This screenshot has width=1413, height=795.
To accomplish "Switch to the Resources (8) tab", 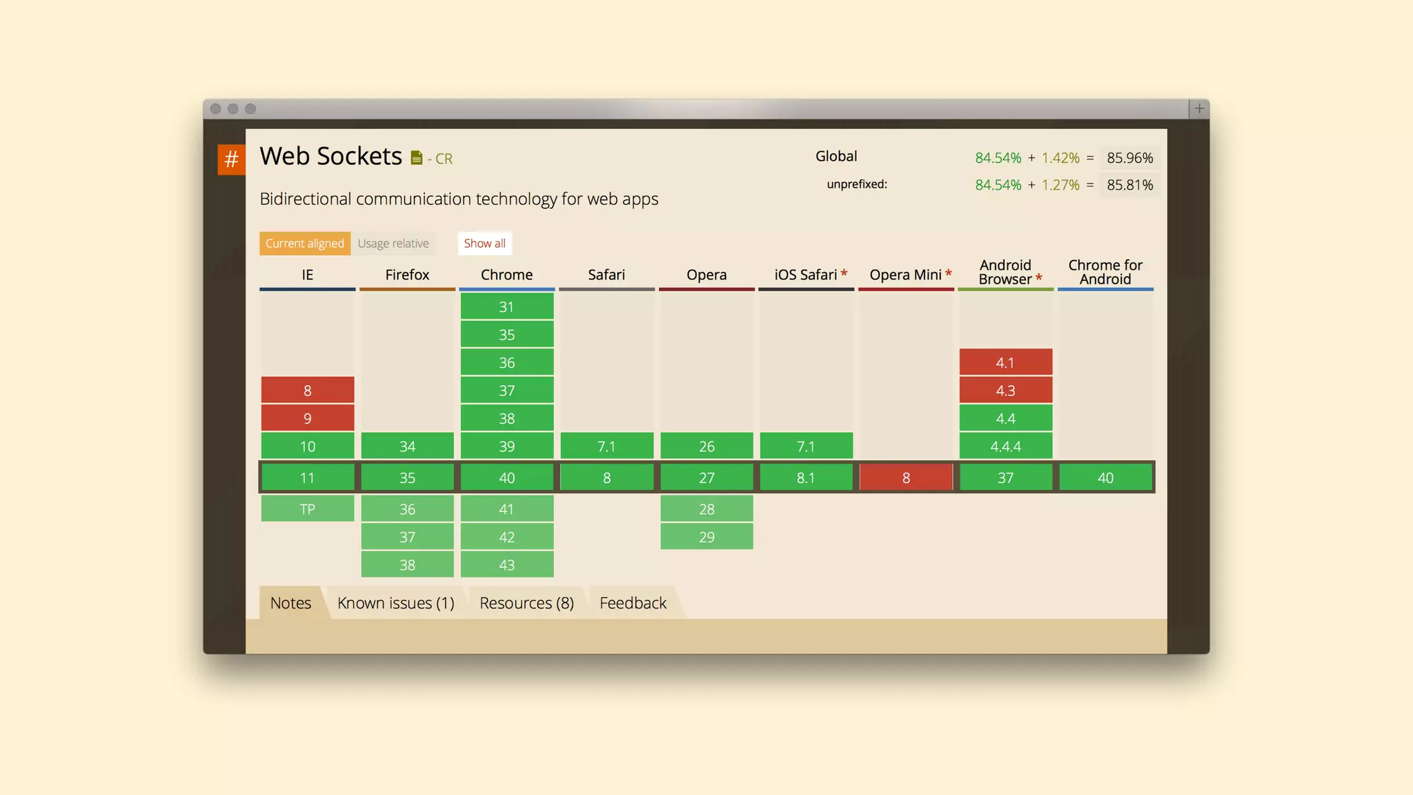I will (526, 603).
